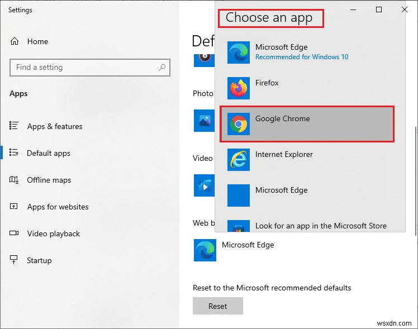Click current web browser Microsoft Edge icon
Viewport: 418px width, 329px height.
tap(205, 250)
